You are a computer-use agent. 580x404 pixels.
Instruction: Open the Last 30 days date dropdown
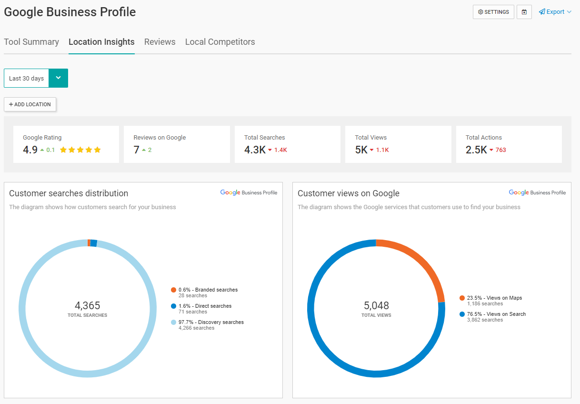tap(27, 78)
